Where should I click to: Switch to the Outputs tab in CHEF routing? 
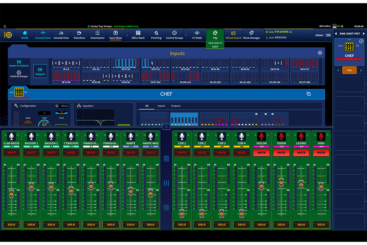pyautogui.click(x=176, y=106)
